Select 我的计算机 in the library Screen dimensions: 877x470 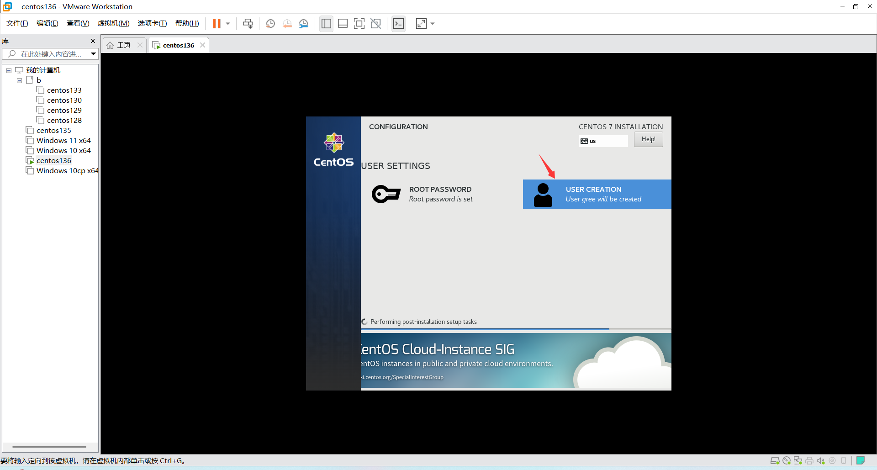pos(43,70)
